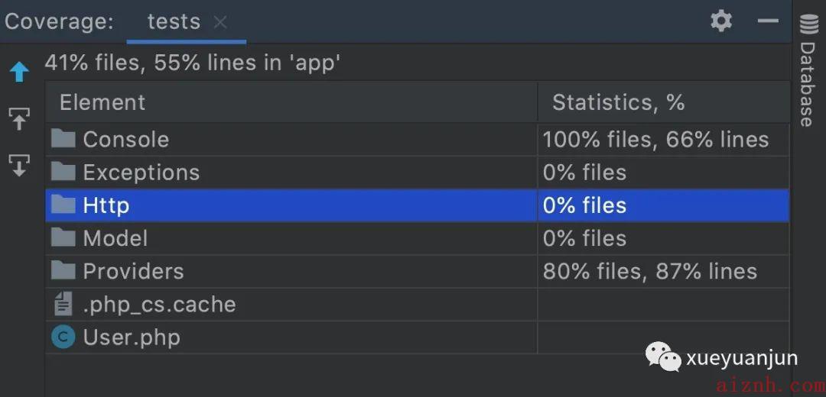Click the blue up-arrow navigate icon
This screenshot has width=826, height=397.
click(x=19, y=72)
